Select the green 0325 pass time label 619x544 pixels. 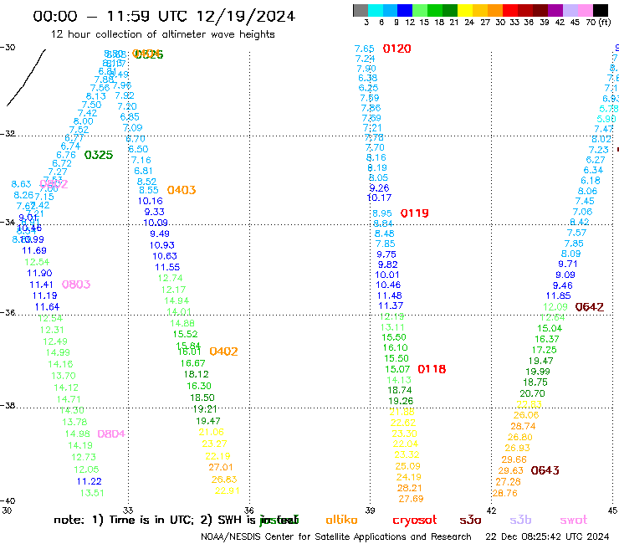99,155
